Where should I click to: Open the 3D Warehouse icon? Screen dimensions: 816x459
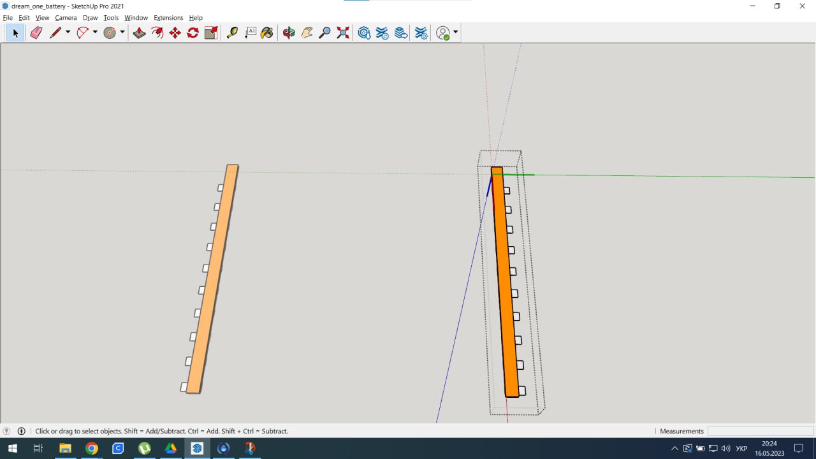coord(364,33)
